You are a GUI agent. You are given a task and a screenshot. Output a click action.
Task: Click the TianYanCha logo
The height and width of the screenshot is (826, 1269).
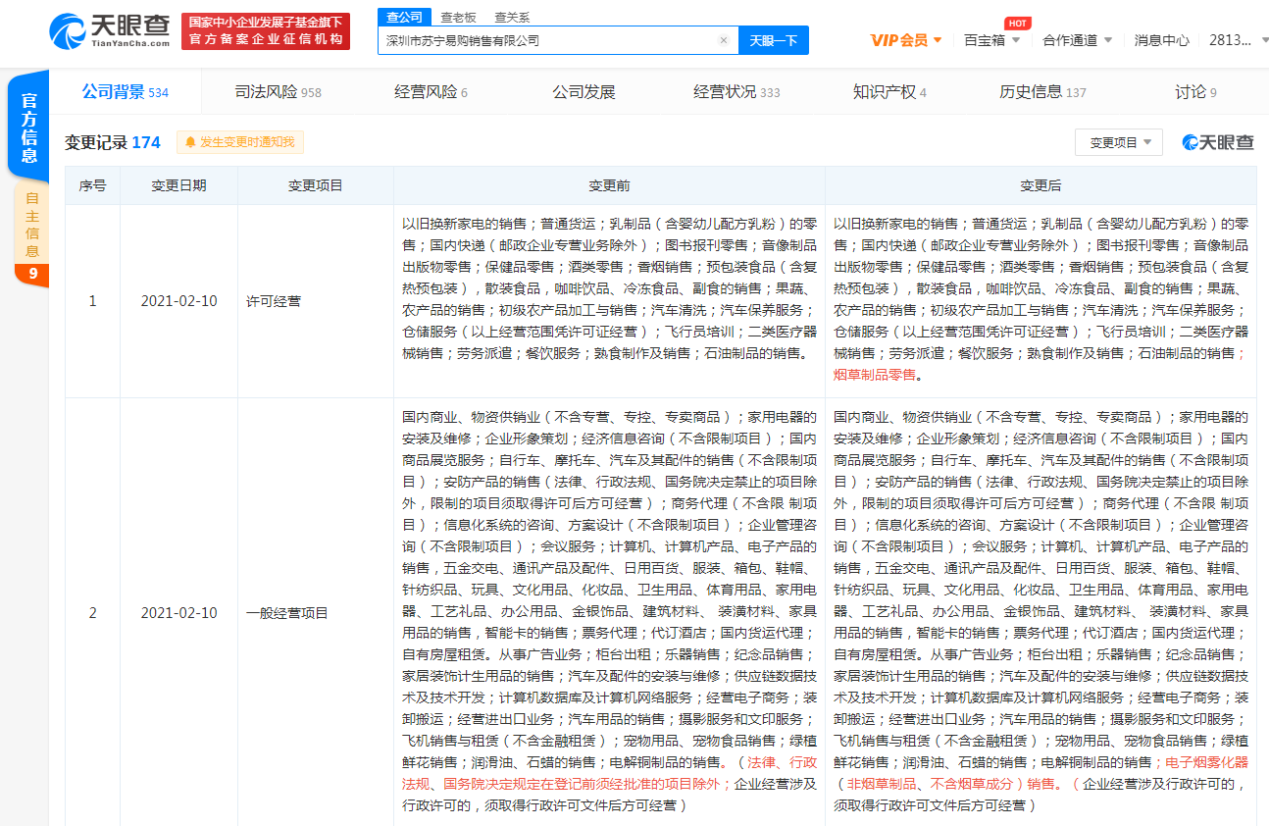coord(109,31)
